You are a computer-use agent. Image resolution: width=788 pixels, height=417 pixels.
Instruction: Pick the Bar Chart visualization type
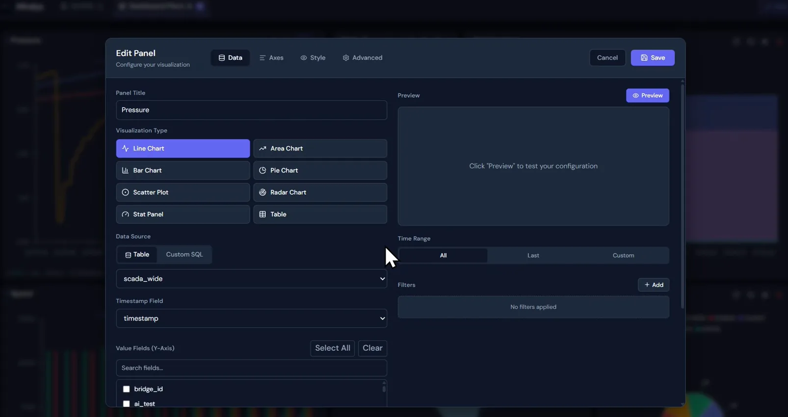183,170
